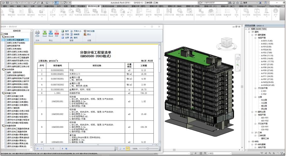Click 退出 exit in report toolbar
The height and width of the screenshot is (157, 287).
point(87,35)
